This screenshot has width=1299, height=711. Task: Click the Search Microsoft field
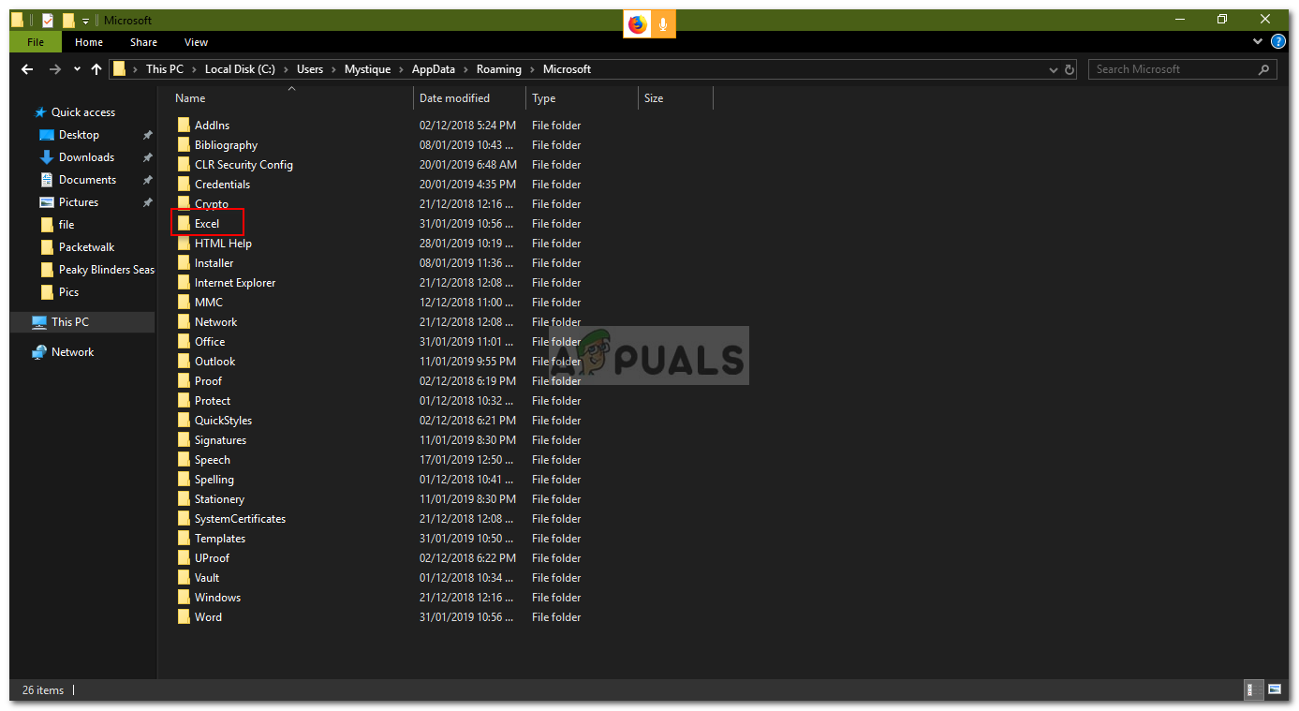tap(1182, 69)
